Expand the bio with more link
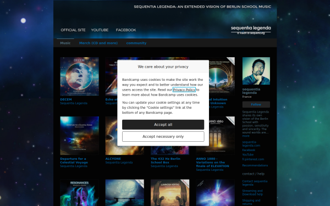 (x=246, y=136)
